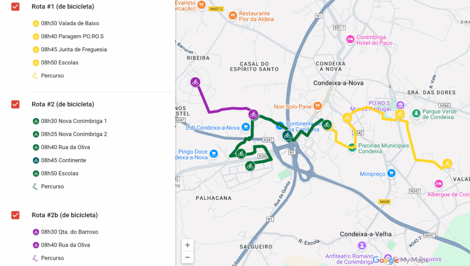Click the yellow bicycle marker near Valada
Image resolution: width=470 pixels, height=266 pixels.
point(447,164)
